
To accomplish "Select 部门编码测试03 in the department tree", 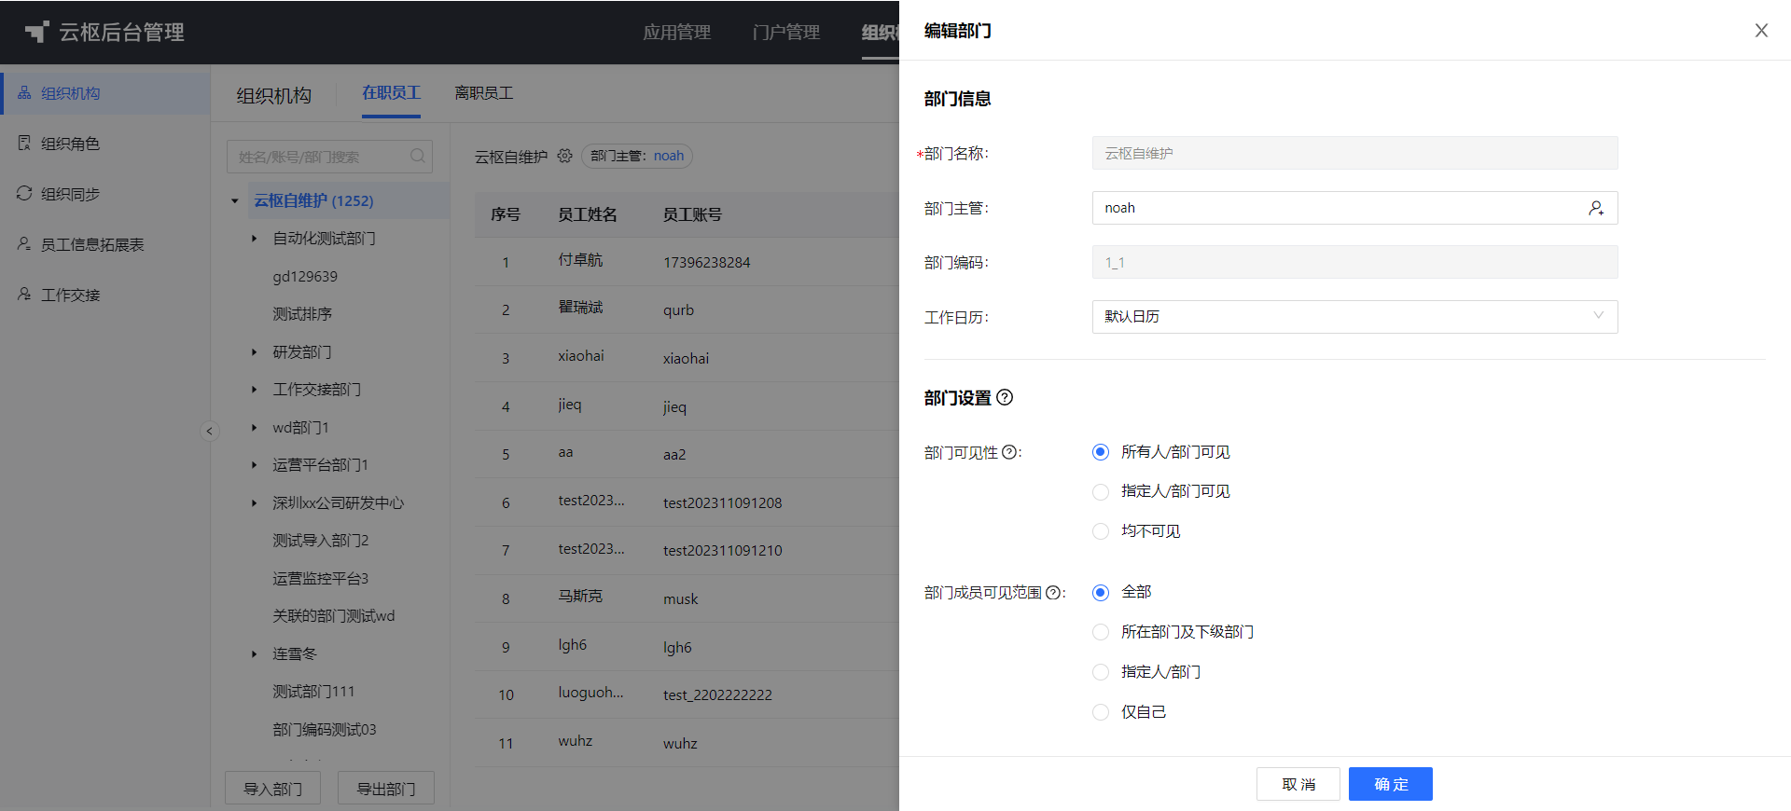I will pos(325,729).
